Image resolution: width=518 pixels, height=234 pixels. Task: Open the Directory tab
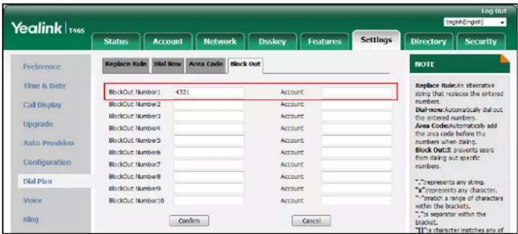(428, 42)
